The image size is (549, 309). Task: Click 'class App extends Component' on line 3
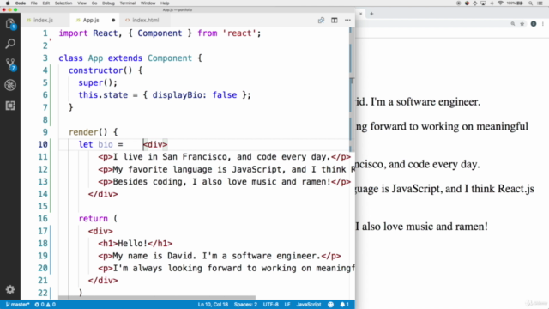[125, 58]
